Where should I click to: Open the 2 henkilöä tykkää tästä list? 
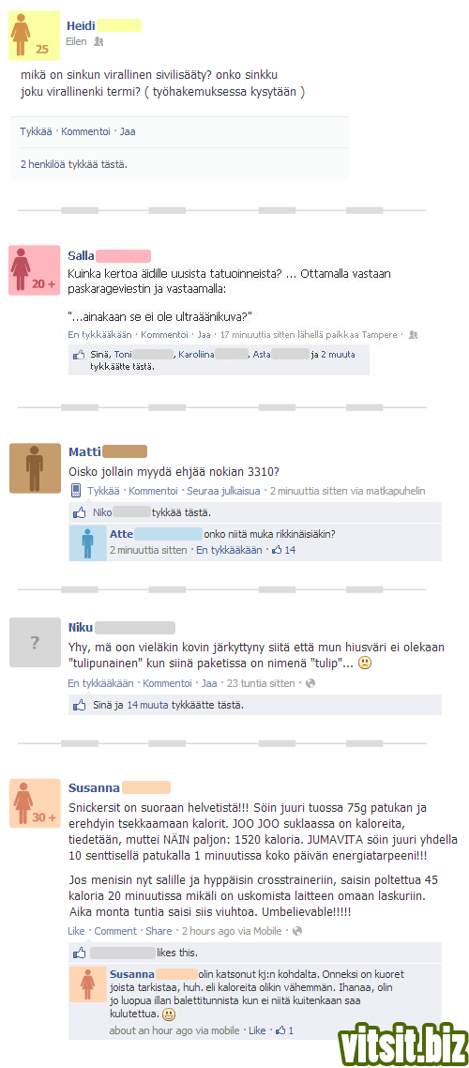[x=73, y=164]
